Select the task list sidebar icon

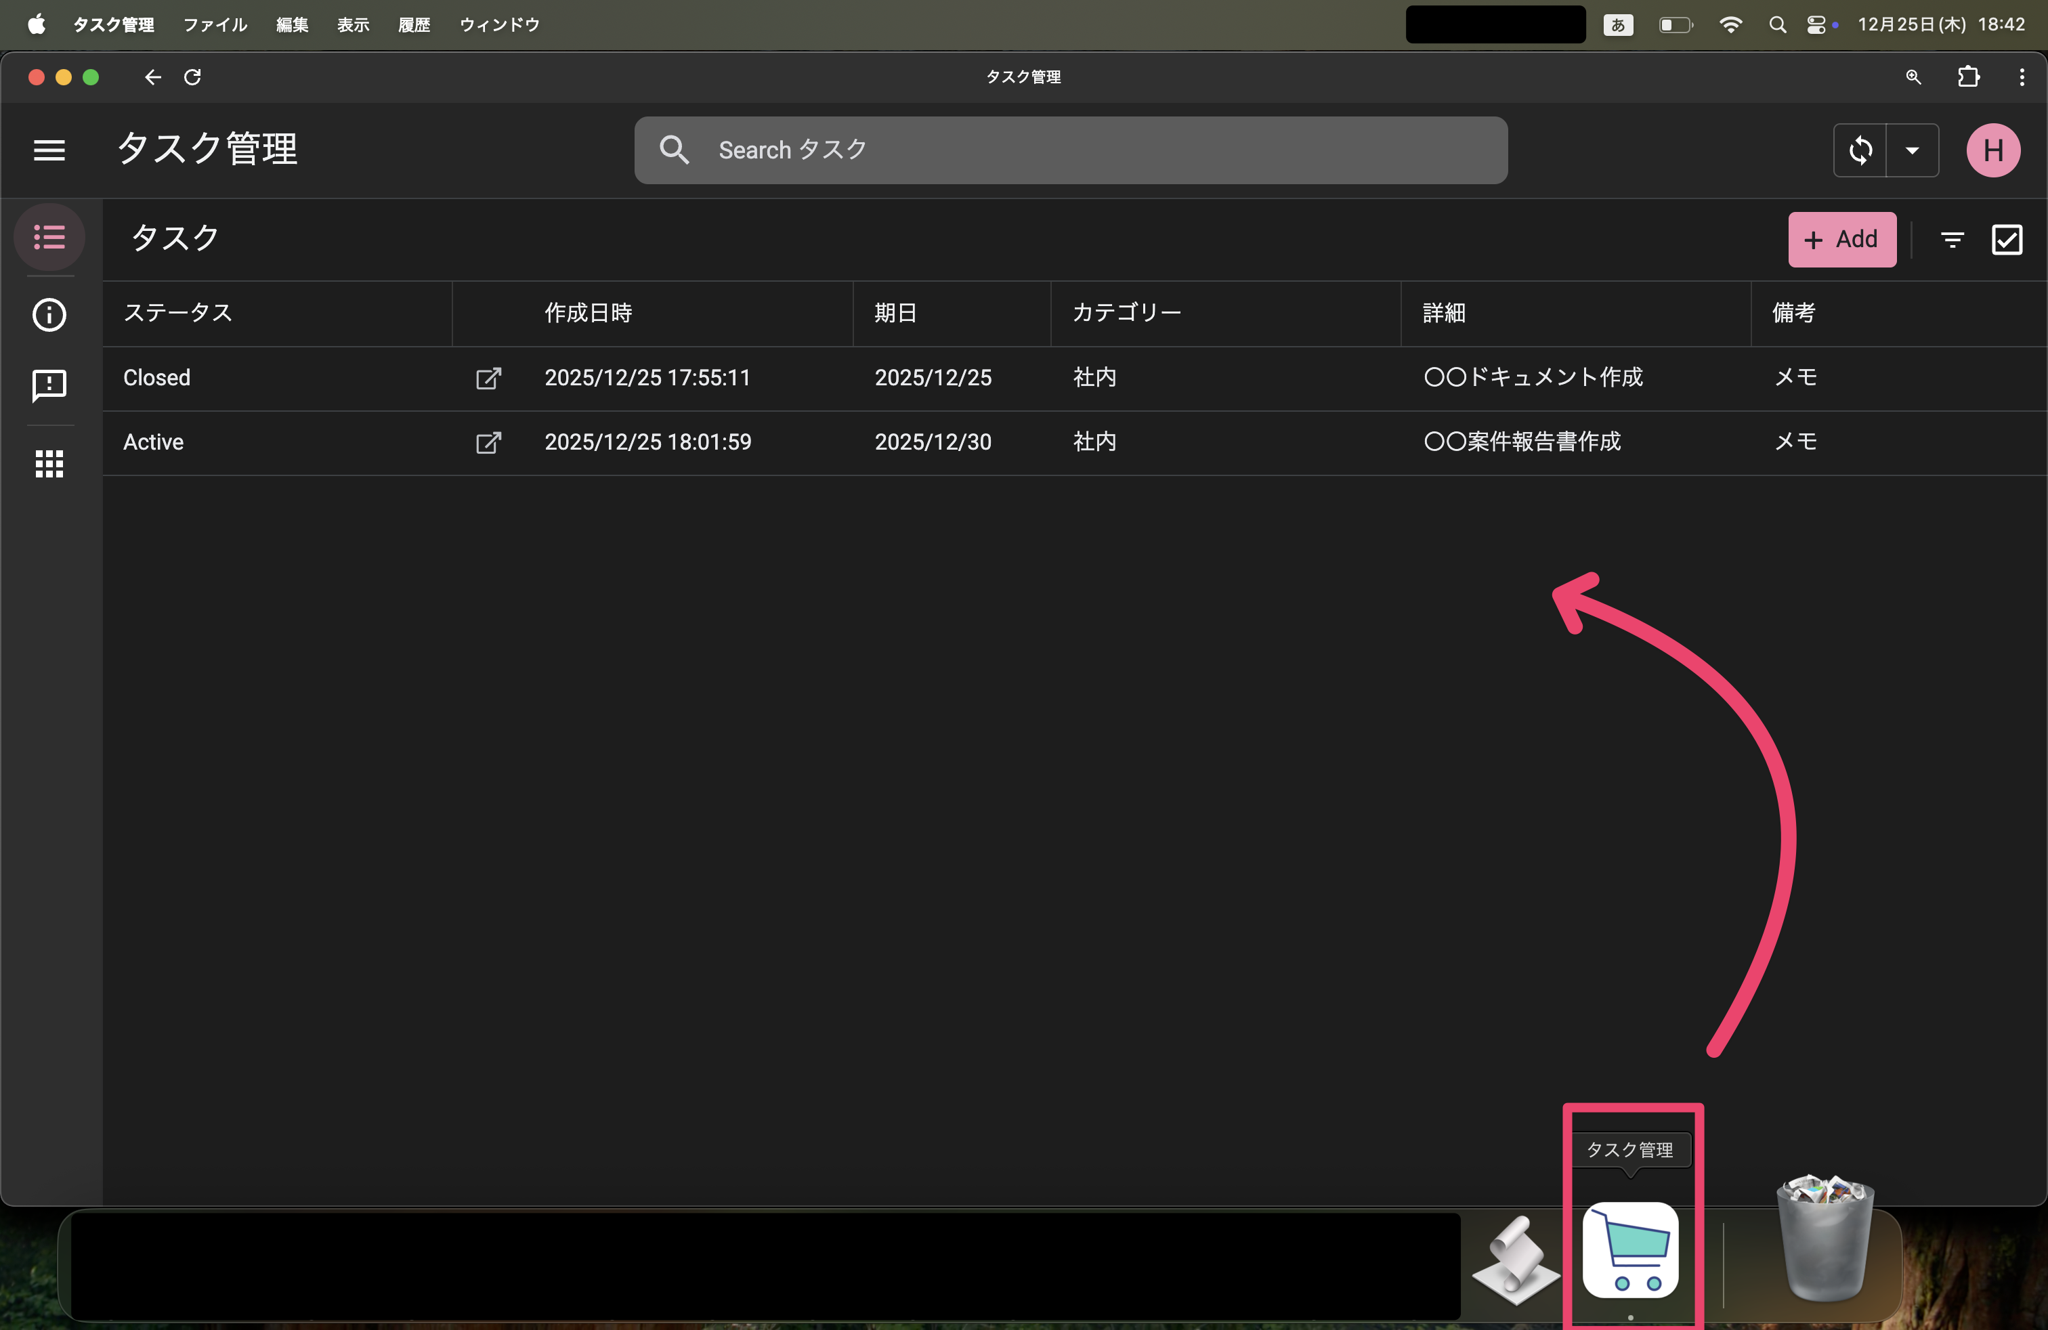[49, 236]
